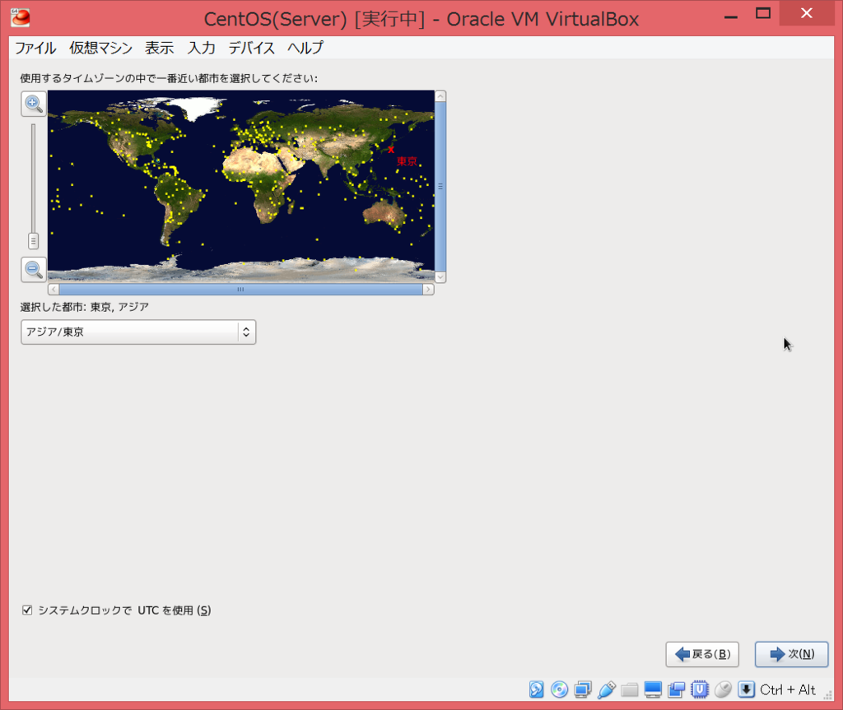Open the 表示 menu
Image resolution: width=843 pixels, height=710 pixels.
point(159,48)
